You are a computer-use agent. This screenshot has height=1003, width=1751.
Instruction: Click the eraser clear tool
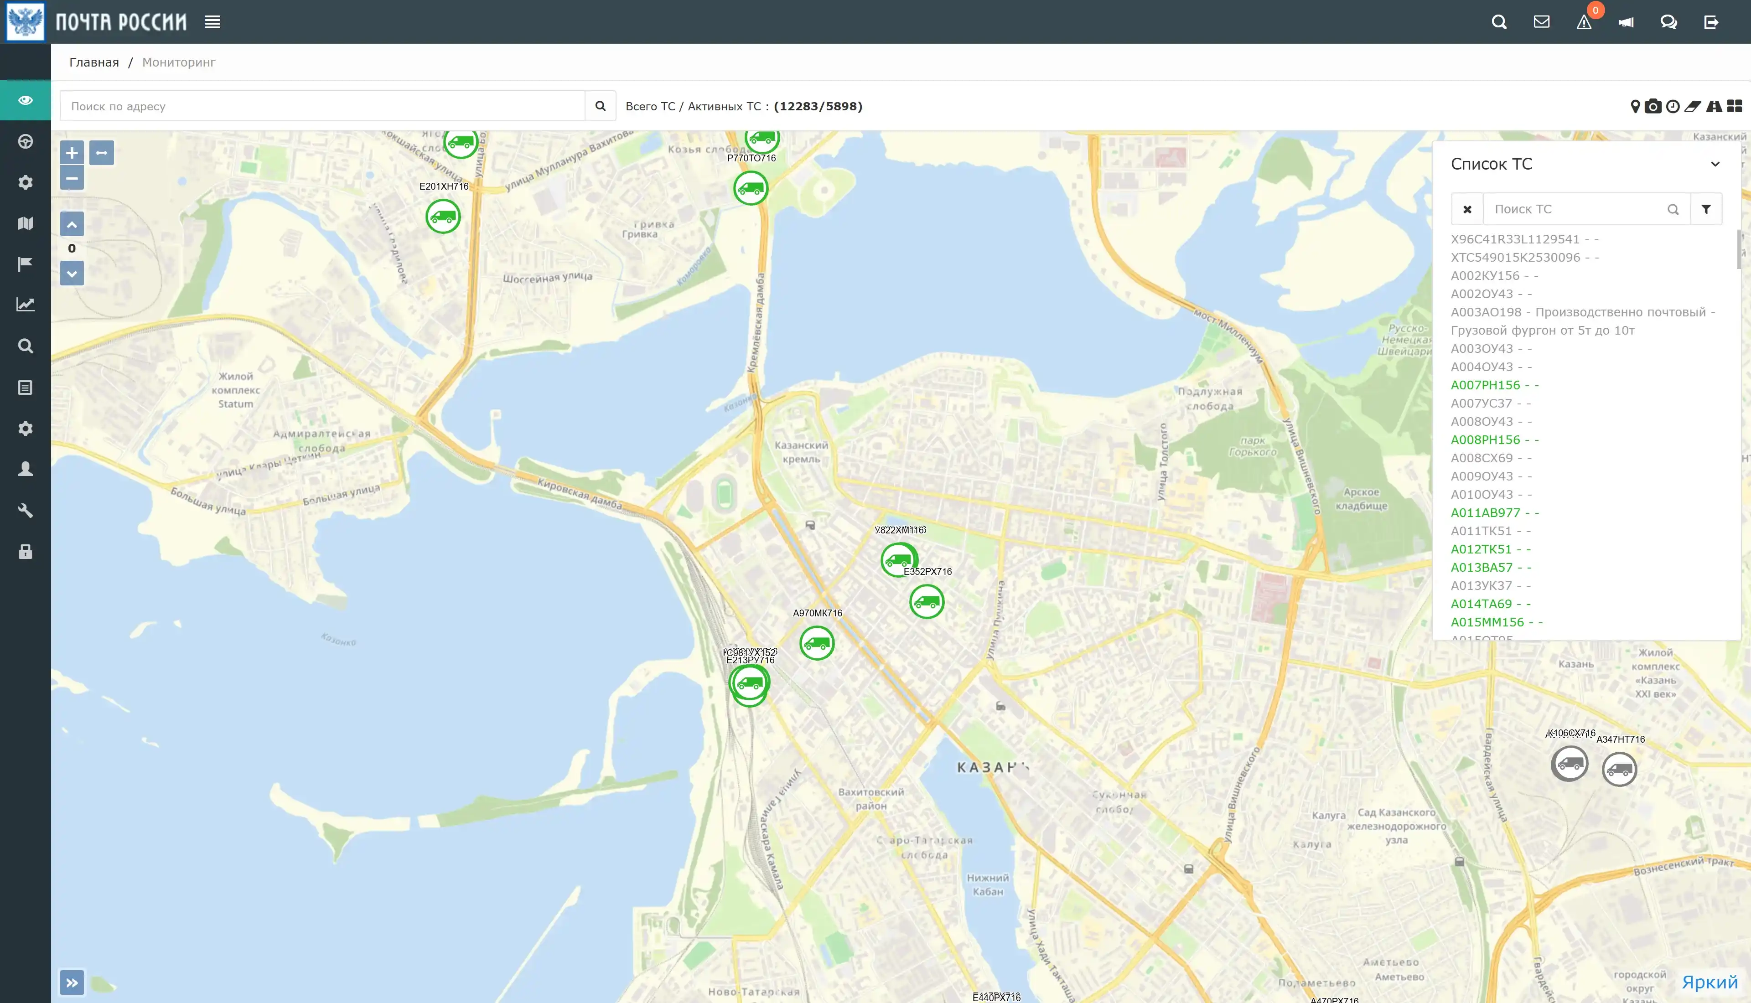click(x=1693, y=106)
